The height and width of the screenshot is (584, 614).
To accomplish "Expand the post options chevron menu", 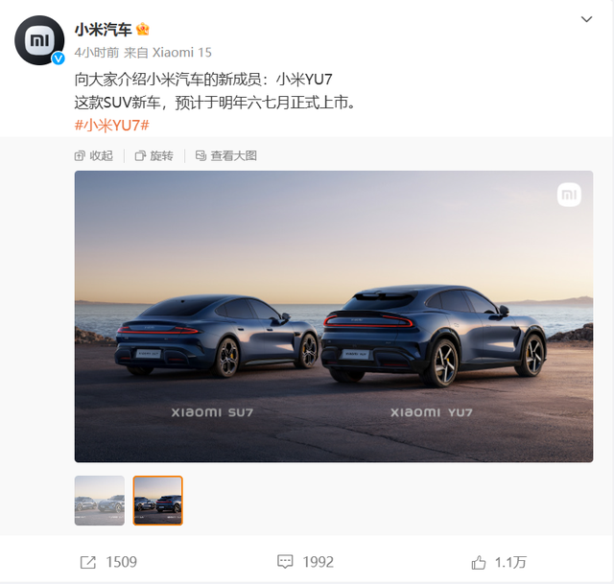I will (586, 19).
